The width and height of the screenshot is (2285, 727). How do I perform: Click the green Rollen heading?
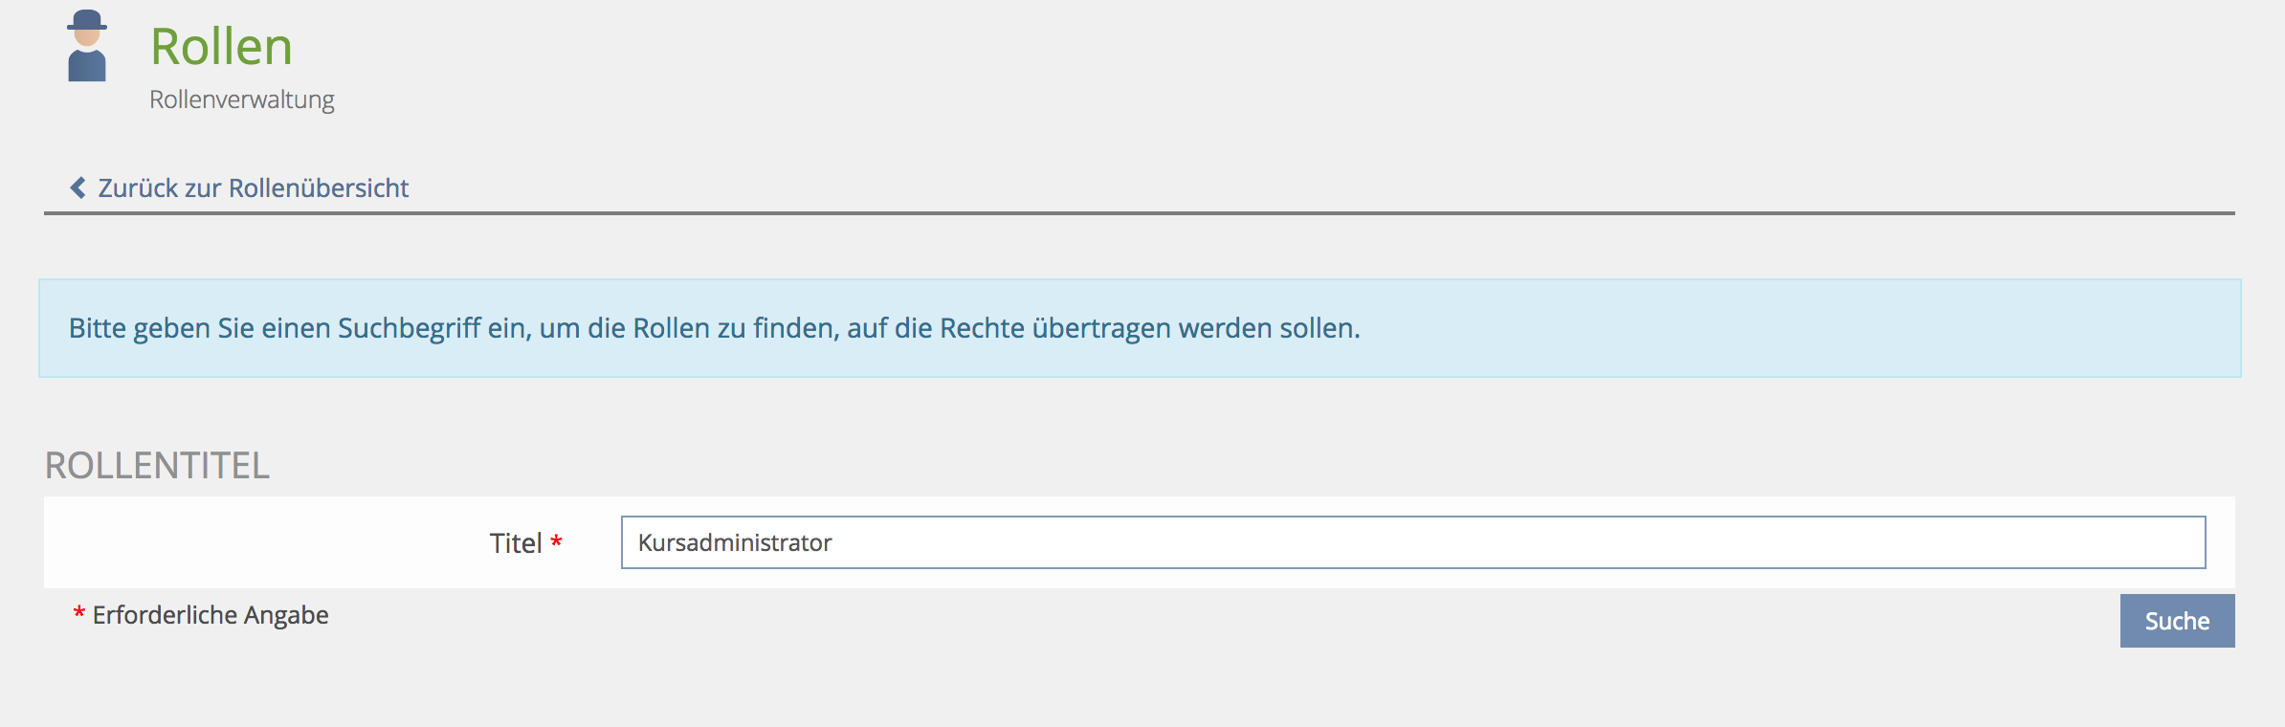221,47
